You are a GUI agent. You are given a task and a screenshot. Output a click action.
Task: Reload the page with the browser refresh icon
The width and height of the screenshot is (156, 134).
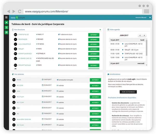(x=19, y=11)
